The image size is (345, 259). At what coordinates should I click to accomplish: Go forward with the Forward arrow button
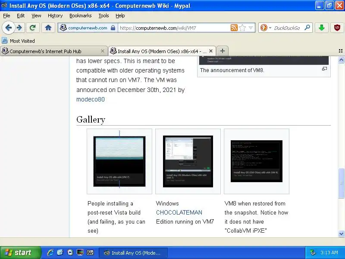[x=19, y=28]
